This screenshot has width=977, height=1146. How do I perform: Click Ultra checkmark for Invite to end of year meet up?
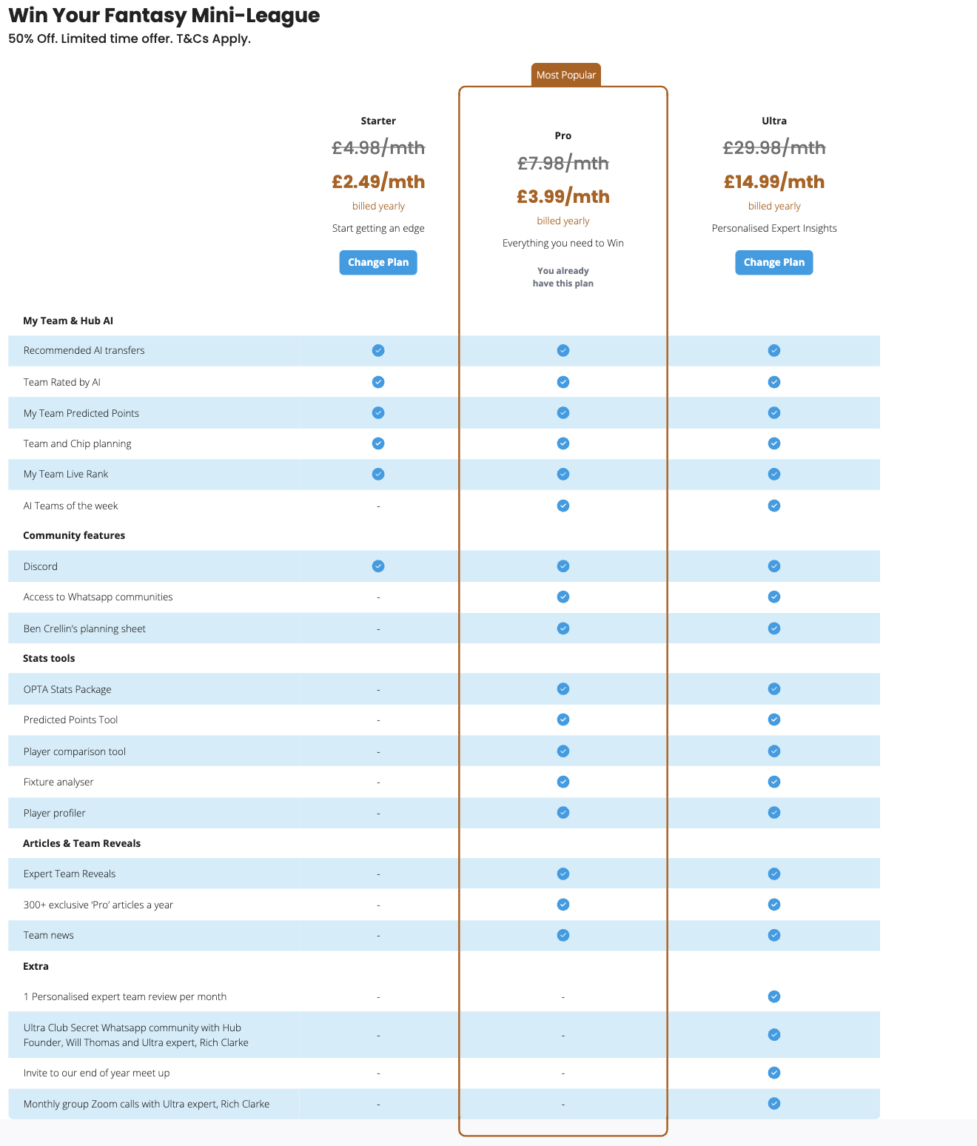[x=774, y=1073]
